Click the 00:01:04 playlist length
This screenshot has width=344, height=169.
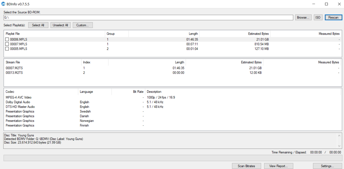(192, 49)
